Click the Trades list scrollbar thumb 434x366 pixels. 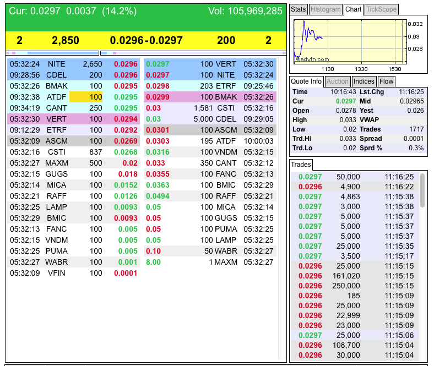coord(422,190)
